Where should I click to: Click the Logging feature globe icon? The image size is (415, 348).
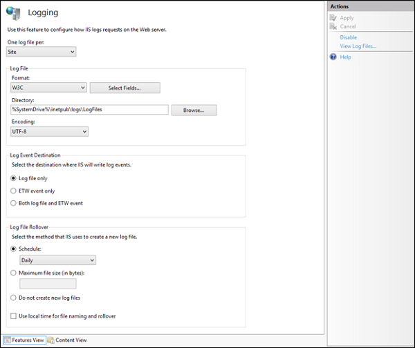coord(13,13)
